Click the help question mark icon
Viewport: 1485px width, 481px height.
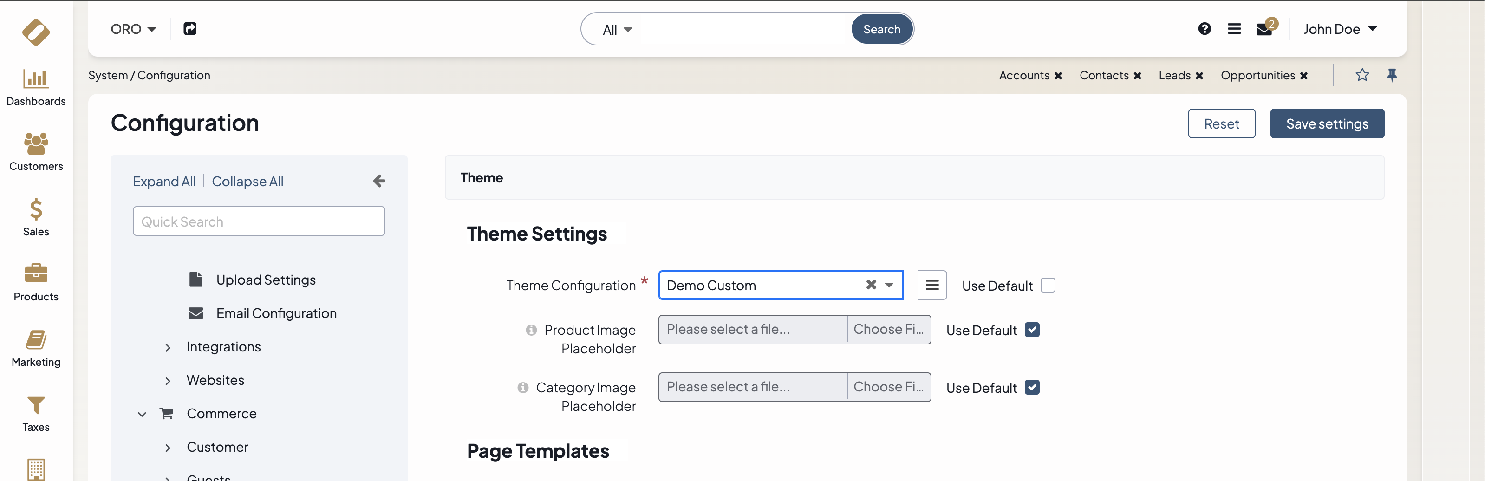pos(1204,29)
